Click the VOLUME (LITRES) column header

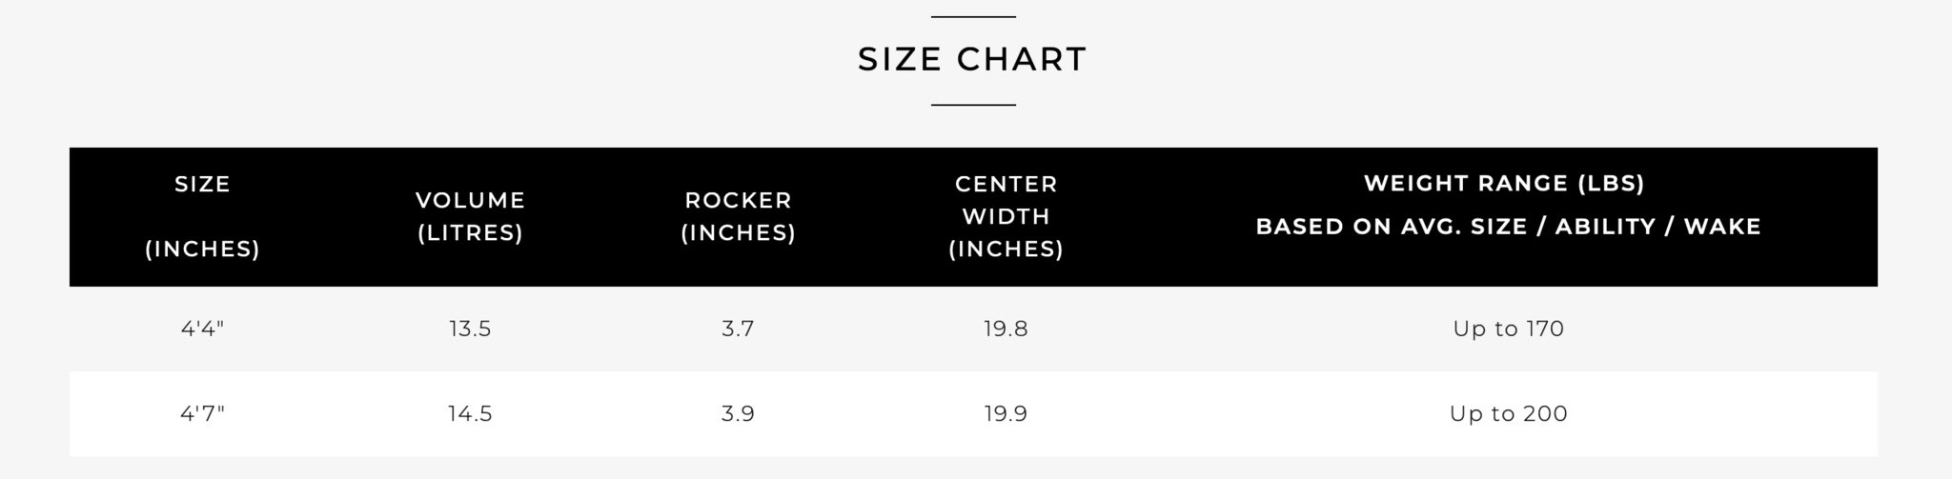470,216
